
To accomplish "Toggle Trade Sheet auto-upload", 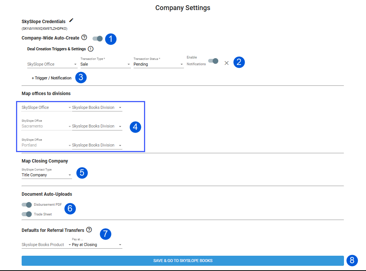I will coord(26,214).
